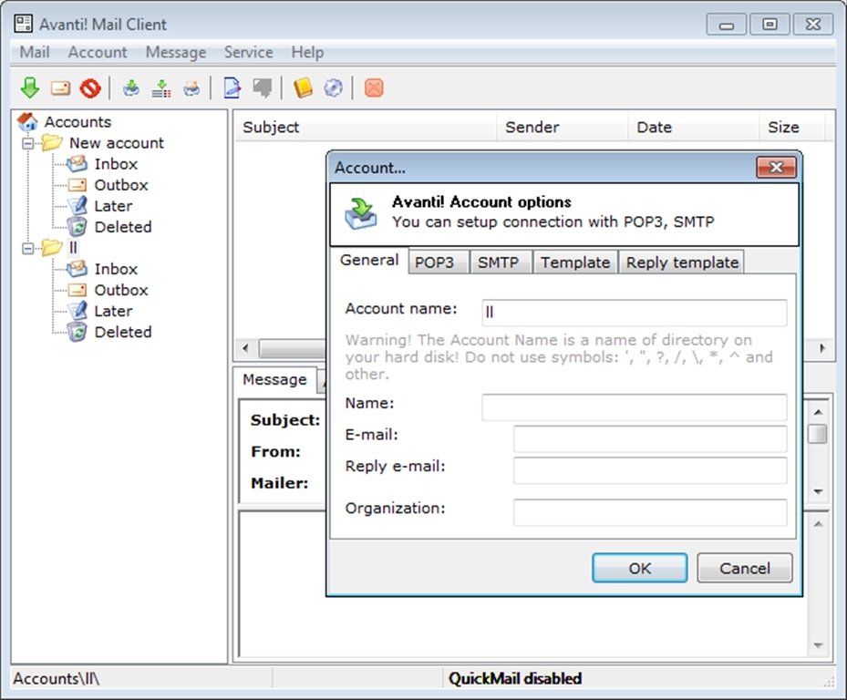Sort messages by Sender column header
This screenshot has width=847, height=700.
pyautogui.click(x=562, y=127)
